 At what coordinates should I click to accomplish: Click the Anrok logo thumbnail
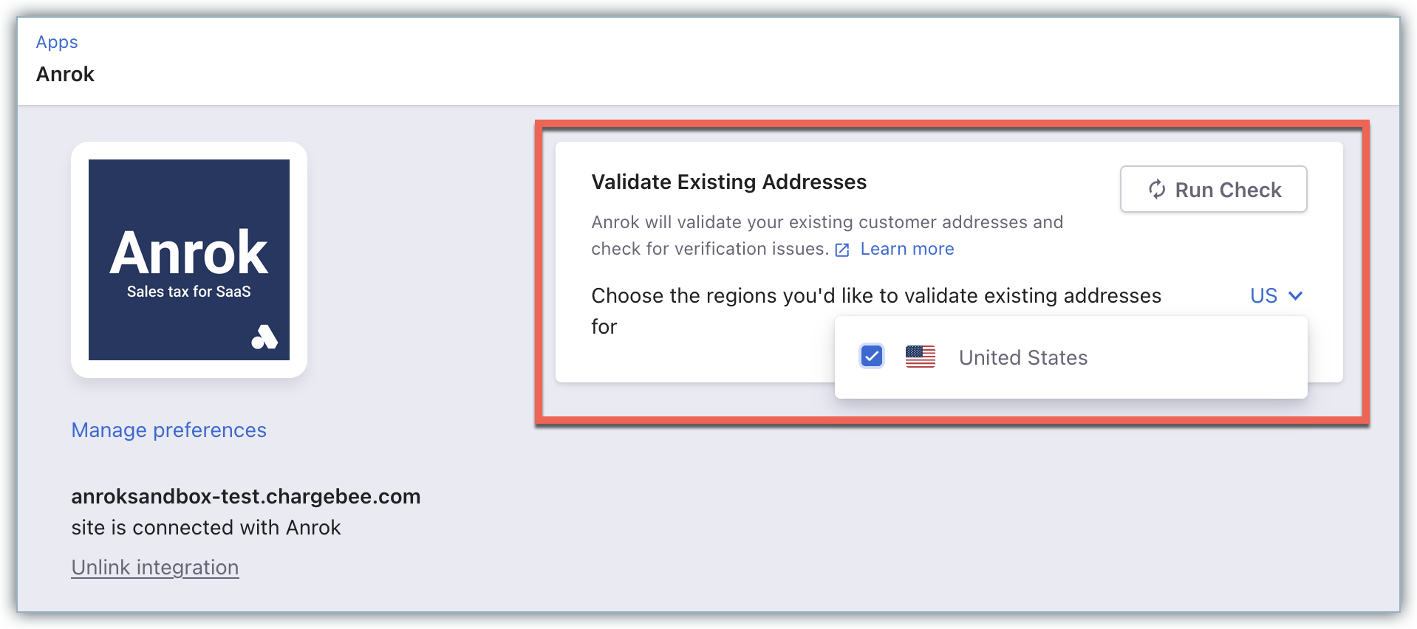coord(189,259)
